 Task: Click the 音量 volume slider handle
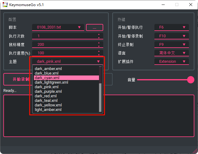tap(191, 80)
